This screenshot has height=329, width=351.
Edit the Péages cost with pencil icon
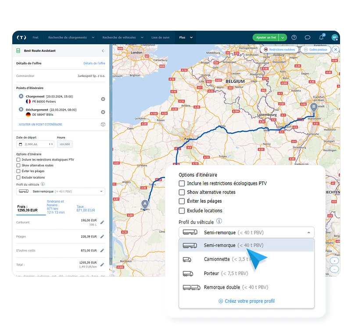[102, 236]
